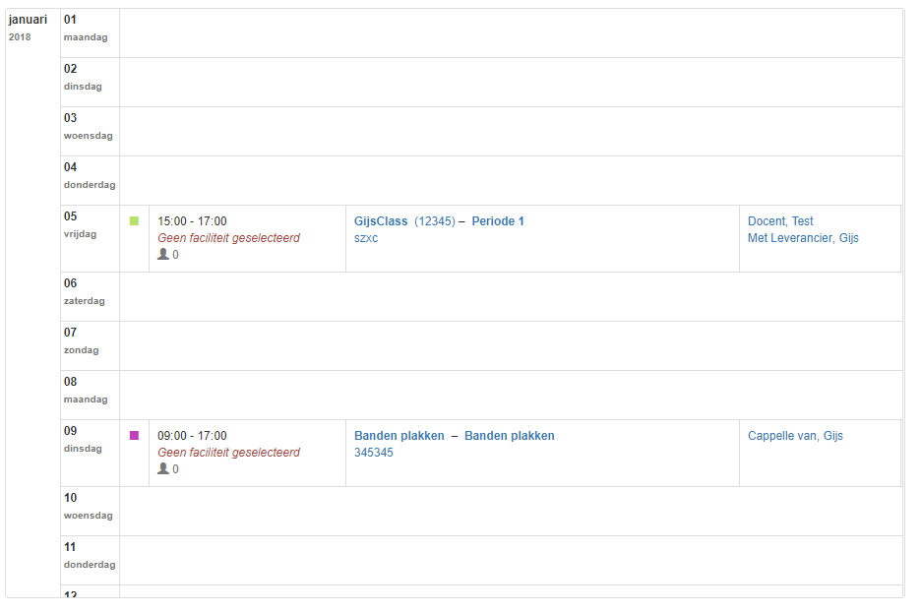Select the 15:00 - 17:00 time slot
921x614 pixels.
click(192, 221)
